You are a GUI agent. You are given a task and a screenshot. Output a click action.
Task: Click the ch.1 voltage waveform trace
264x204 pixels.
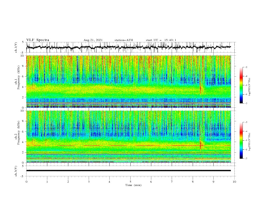tap(129, 47)
